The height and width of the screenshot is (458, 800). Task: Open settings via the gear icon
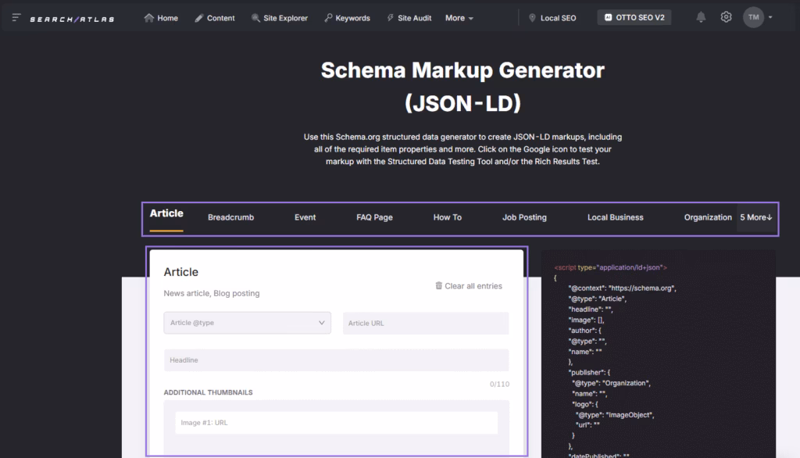[726, 17]
